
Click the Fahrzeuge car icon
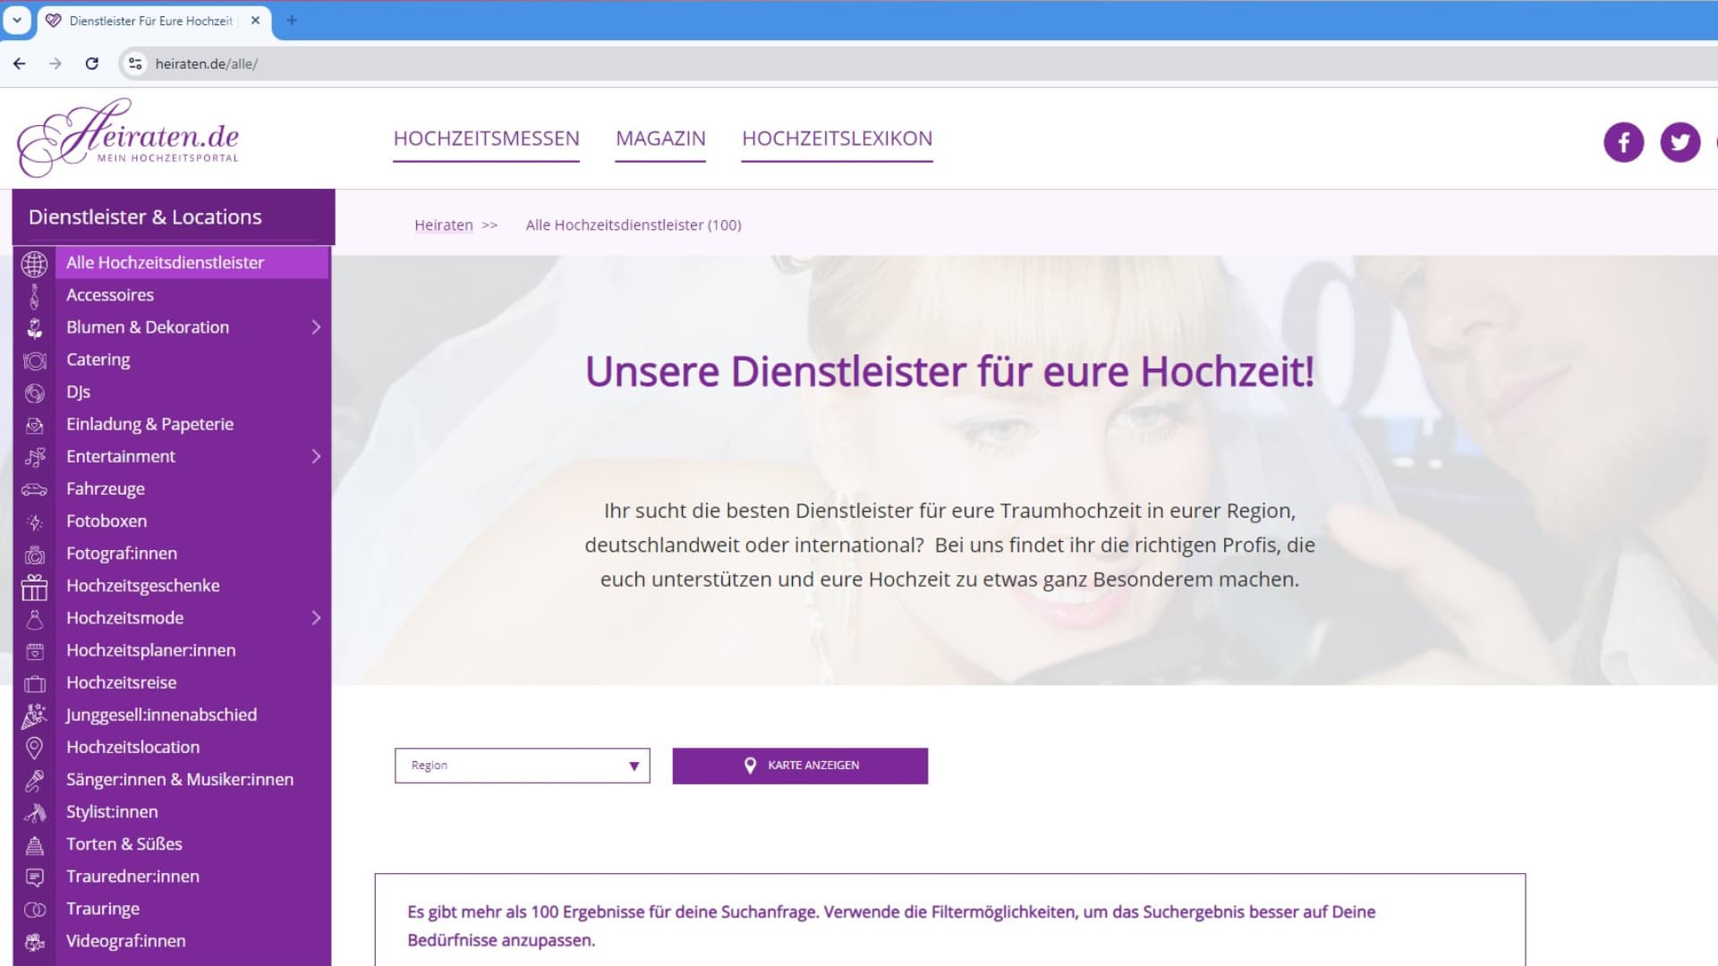click(34, 489)
